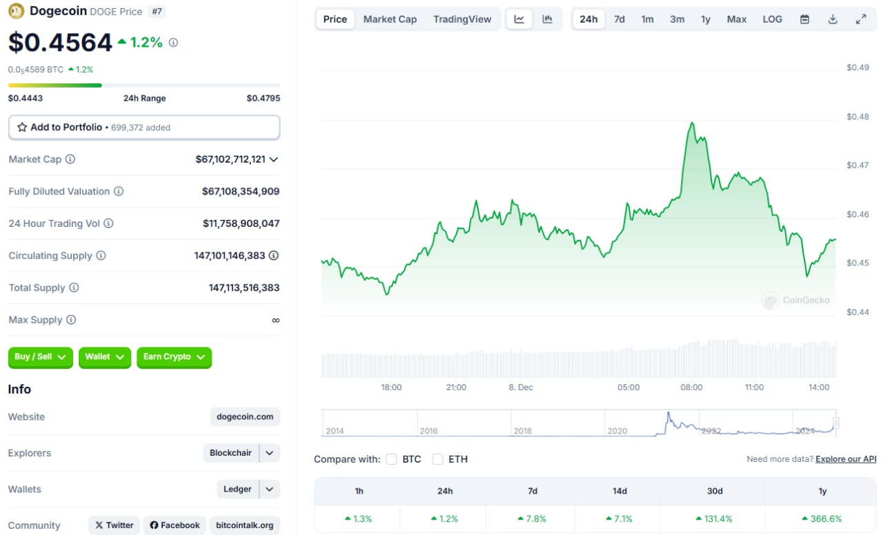
Task: Select the Market Cap chart tab
Action: [x=390, y=19]
